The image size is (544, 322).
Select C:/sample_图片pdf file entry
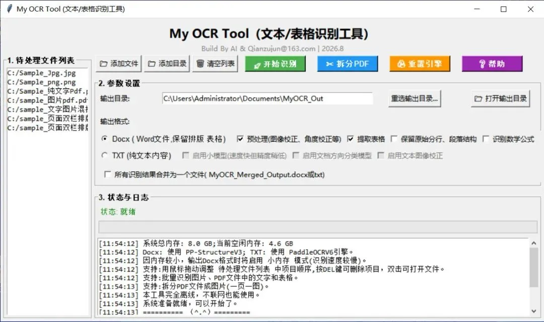47,100
